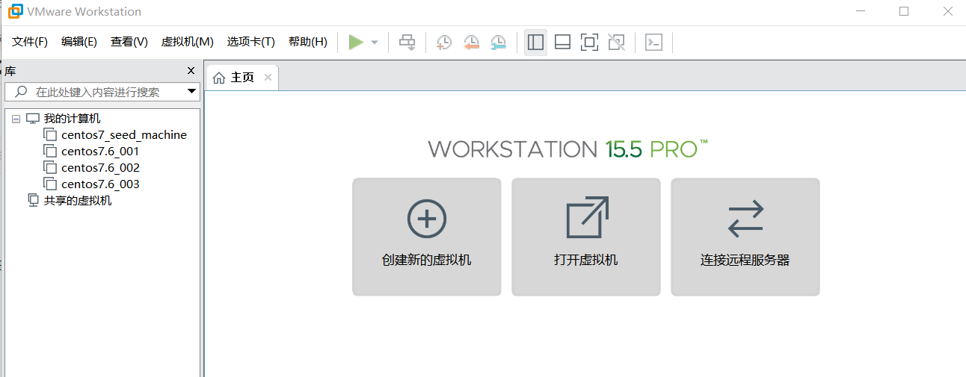The width and height of the screenshot is (966, 377).
Task: Open the power options dropdown arrow
Action: click(375, 43)
